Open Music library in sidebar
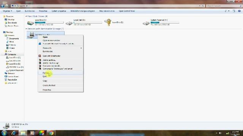The image size is (243, 136). tap(11, 42)
